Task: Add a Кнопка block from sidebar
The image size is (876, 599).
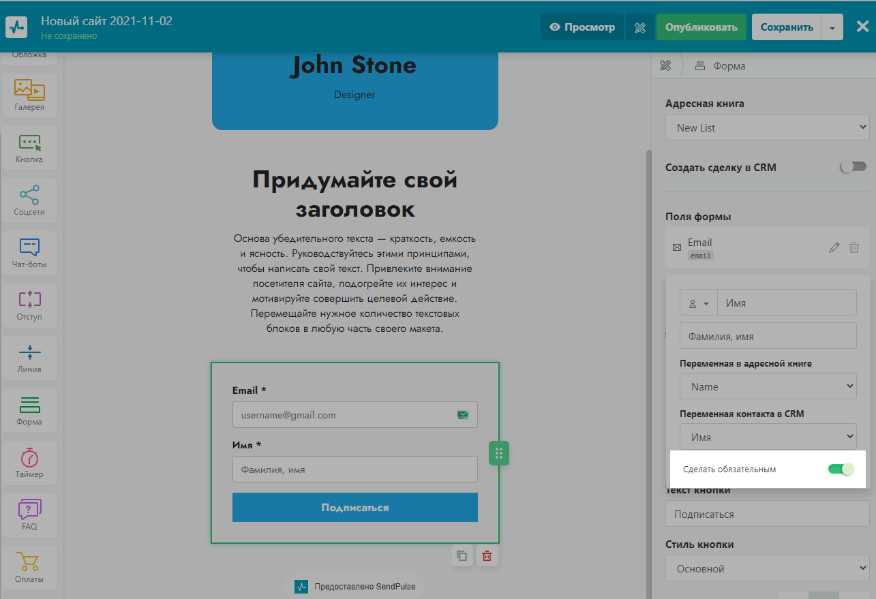Action: tap(29, 148)
